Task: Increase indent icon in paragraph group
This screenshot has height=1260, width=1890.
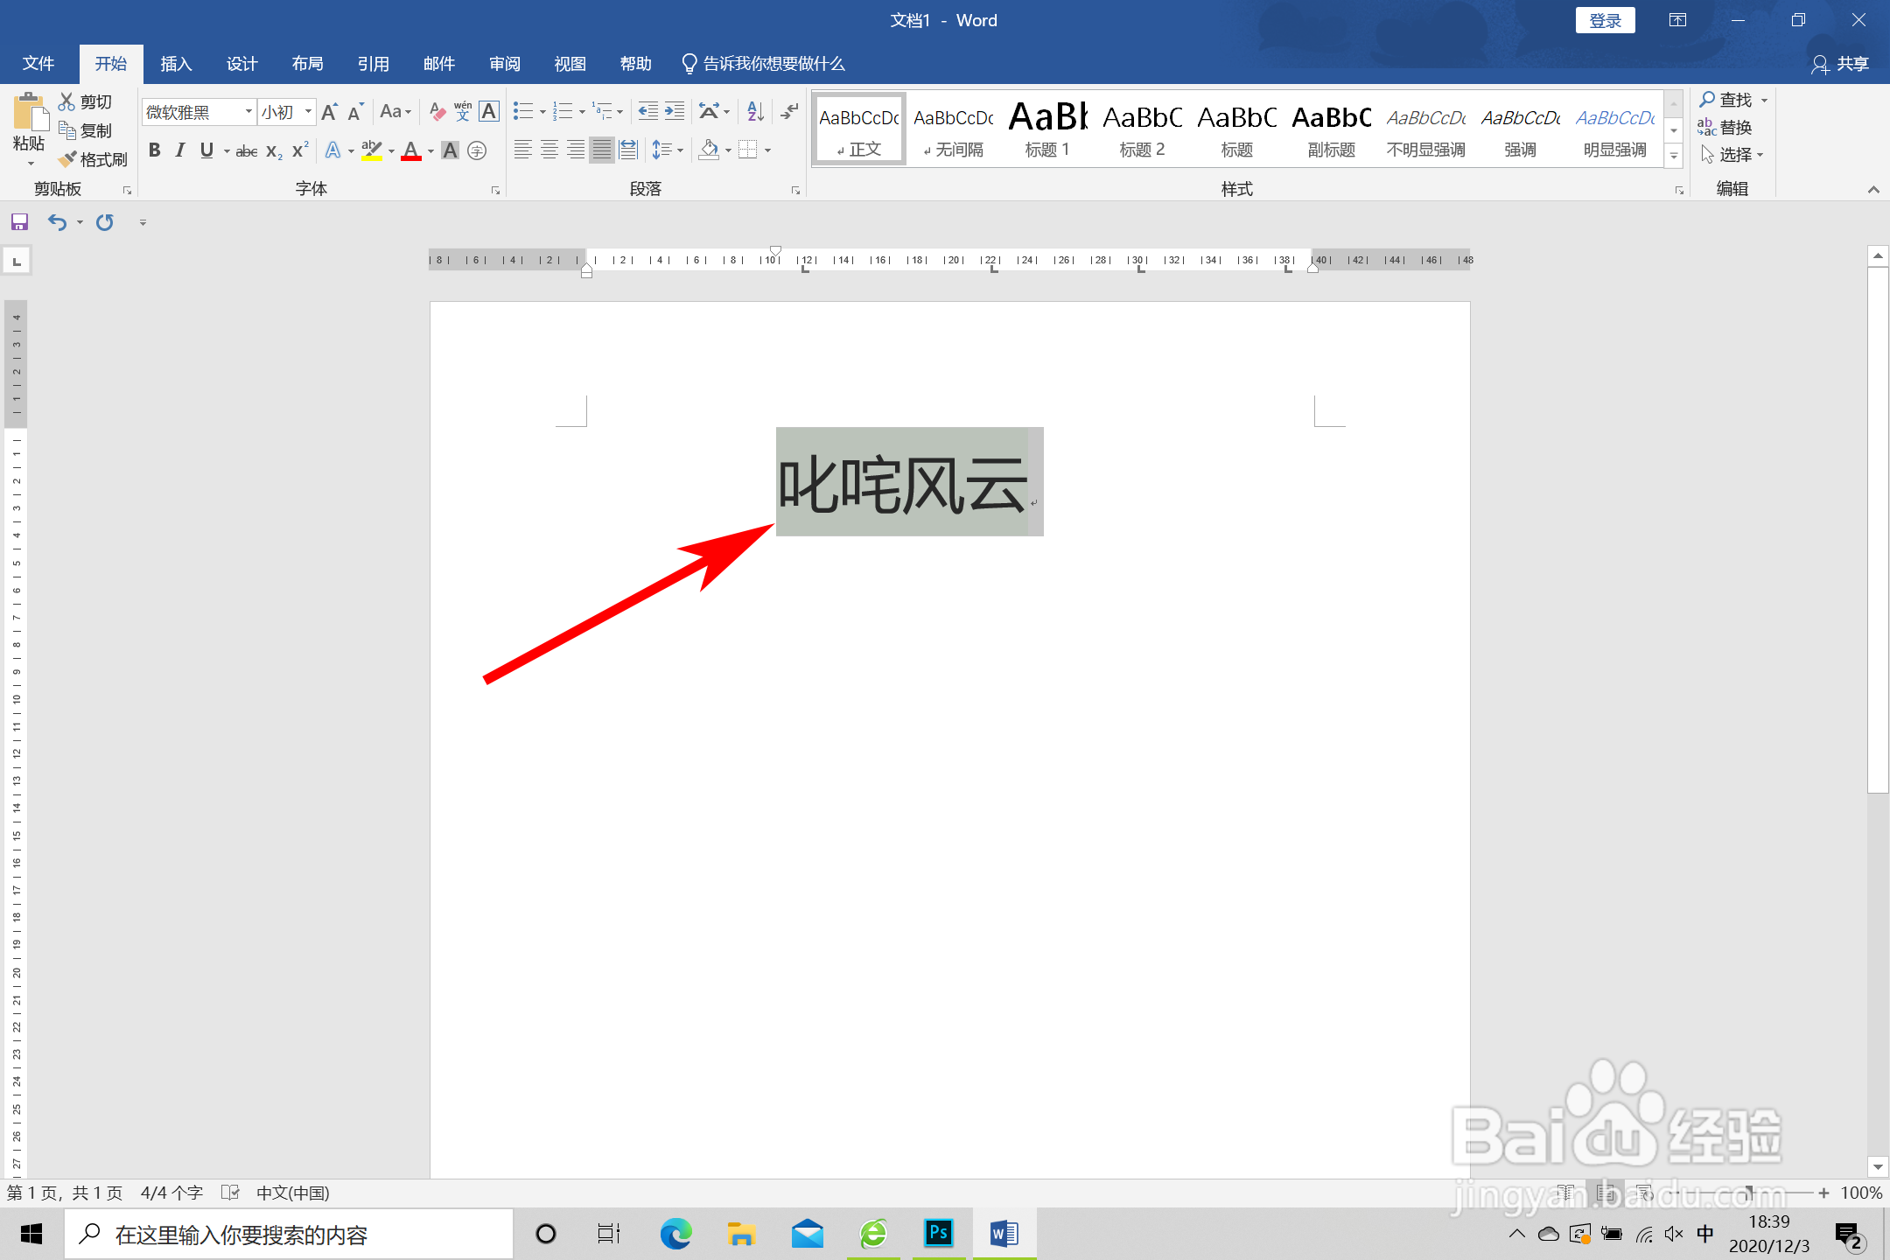Action: (x=675, y=111)
